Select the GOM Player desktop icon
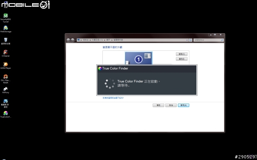Viewport: 257px width, 160px height. [x=6, y=66]
